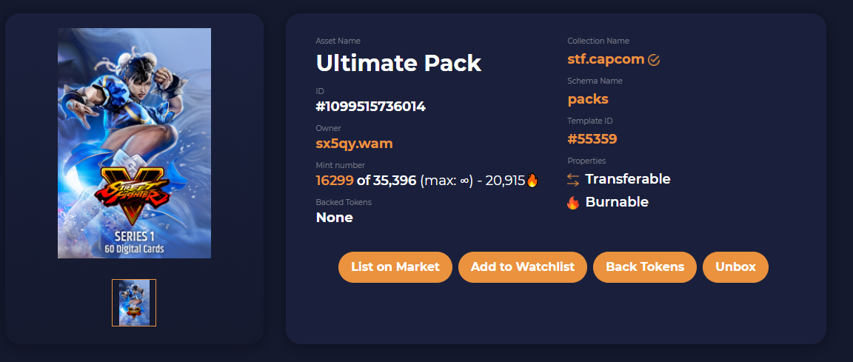The height and width of the screenshot is (362, 853).
Task: Open the packs schema link
Action: tap(588, 99)
